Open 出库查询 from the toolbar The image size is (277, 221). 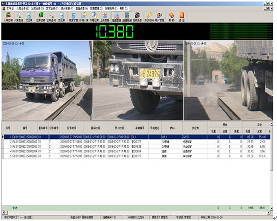(x=51, y=17)
